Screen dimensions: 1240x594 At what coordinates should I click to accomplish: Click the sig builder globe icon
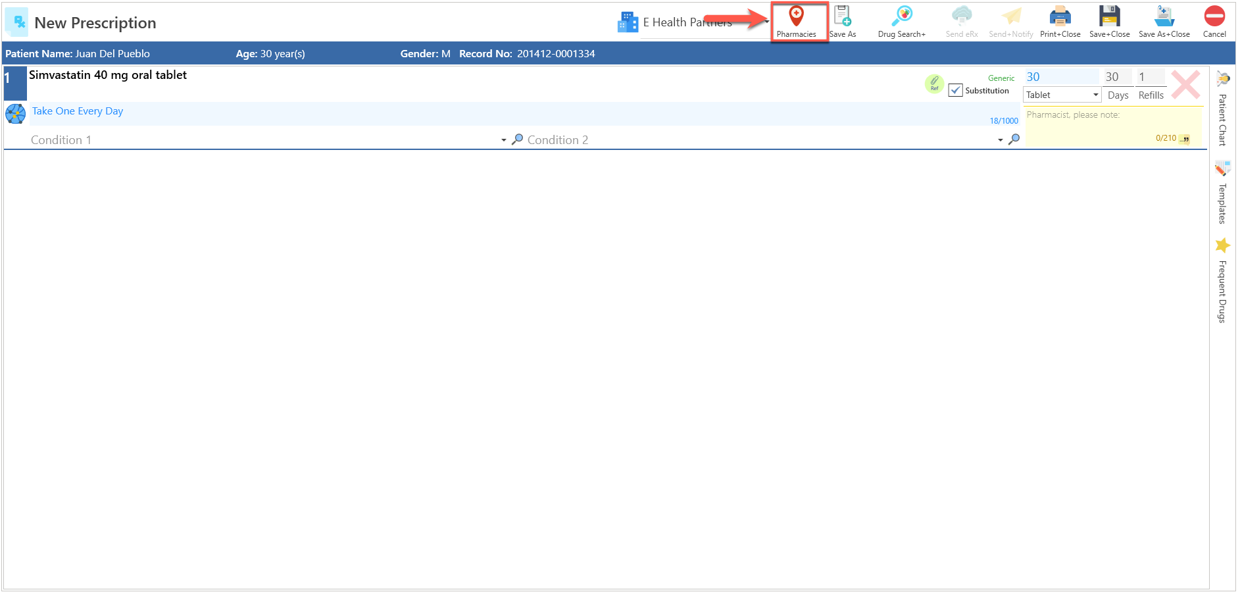tap(16, 114)
